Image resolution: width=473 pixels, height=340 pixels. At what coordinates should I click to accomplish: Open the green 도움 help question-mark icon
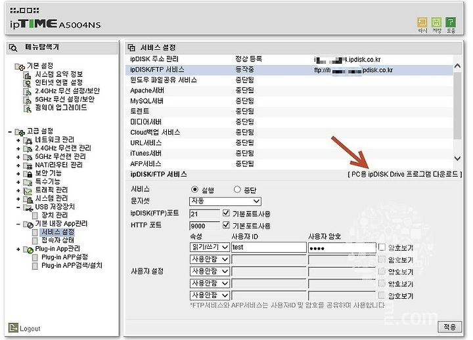[x=451, y=22]
